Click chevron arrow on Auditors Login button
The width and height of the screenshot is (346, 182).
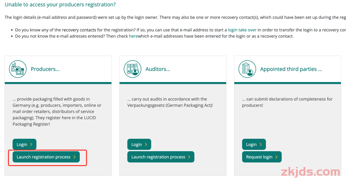[146, 145]
